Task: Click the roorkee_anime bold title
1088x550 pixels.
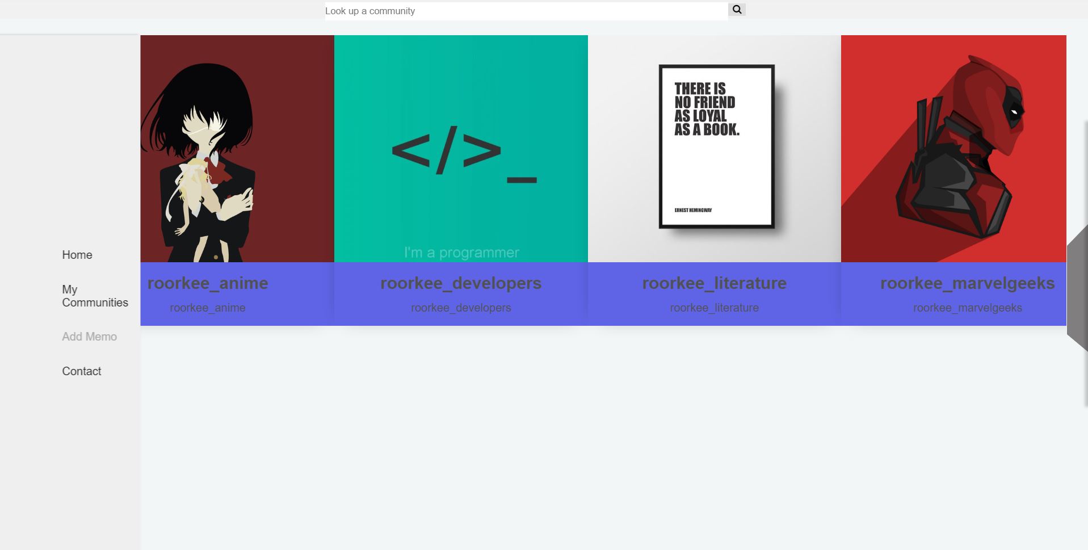Action: click(208, 283)
